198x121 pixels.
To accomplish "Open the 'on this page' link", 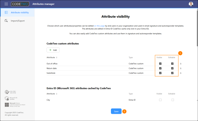I will click(99, 26).
